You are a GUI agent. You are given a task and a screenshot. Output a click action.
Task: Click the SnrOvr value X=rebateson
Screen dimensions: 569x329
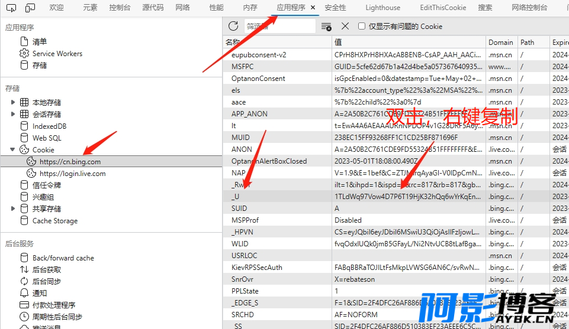coord(355,279)
